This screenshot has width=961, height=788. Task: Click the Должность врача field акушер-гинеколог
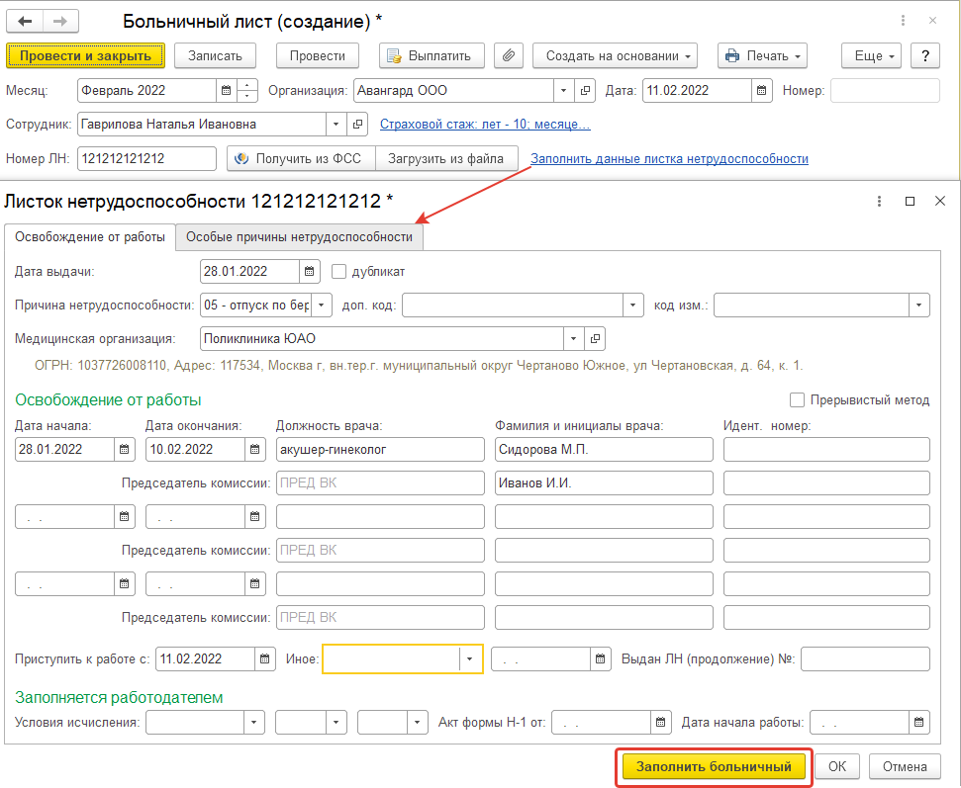pos(379,450)
